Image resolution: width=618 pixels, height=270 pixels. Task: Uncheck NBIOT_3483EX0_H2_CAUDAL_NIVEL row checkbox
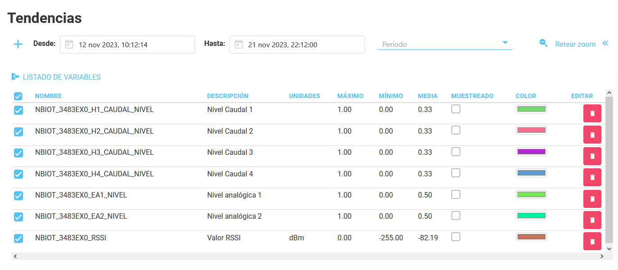click(18, 132)
